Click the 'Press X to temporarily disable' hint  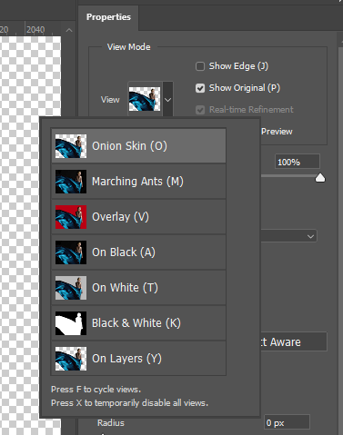pos(129,403)
